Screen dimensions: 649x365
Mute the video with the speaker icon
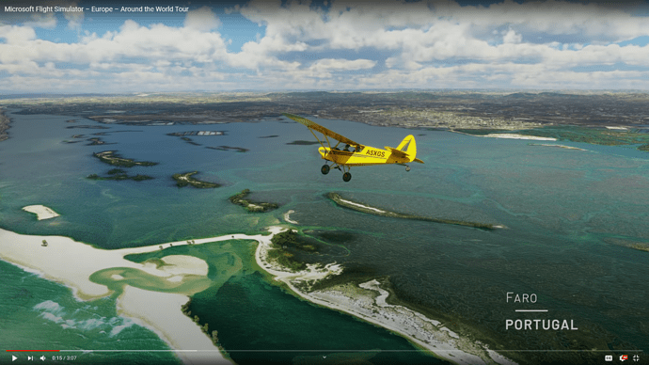point(42,358)
